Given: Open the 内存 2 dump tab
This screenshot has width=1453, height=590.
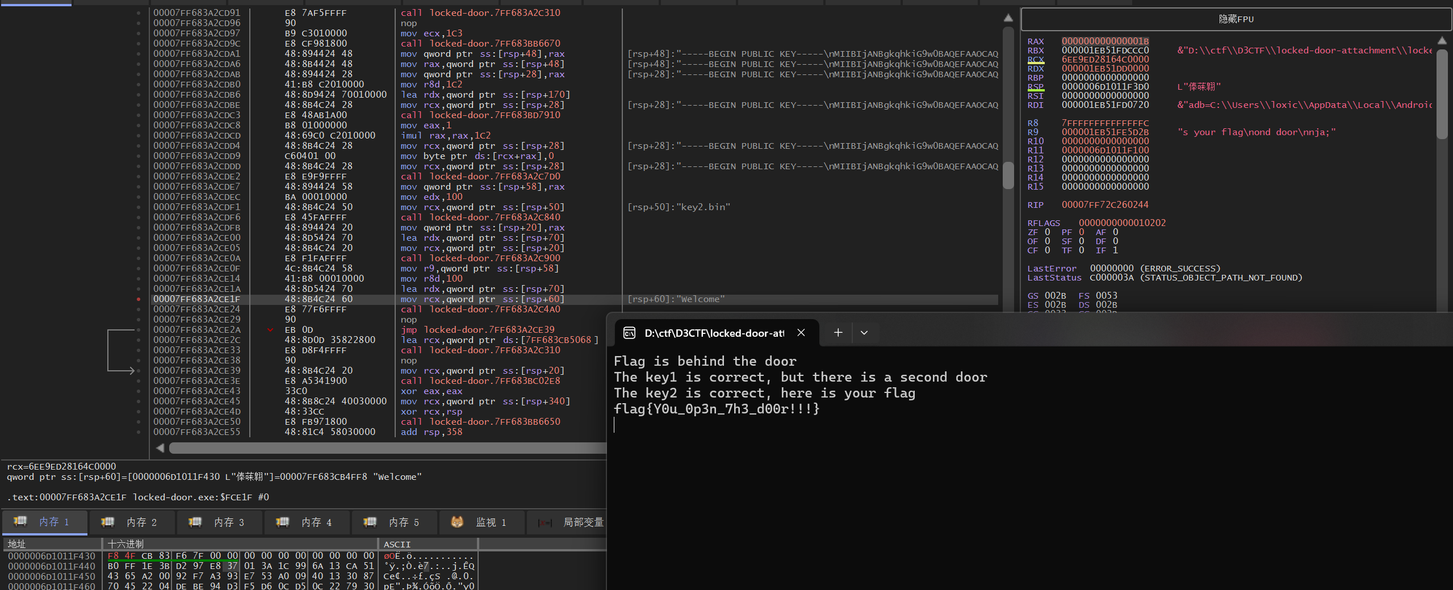Looking at the screenshot, I should click(132, 522).
